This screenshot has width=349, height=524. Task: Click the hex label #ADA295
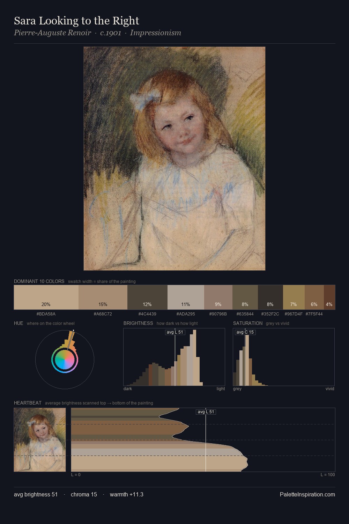(186, 314)
